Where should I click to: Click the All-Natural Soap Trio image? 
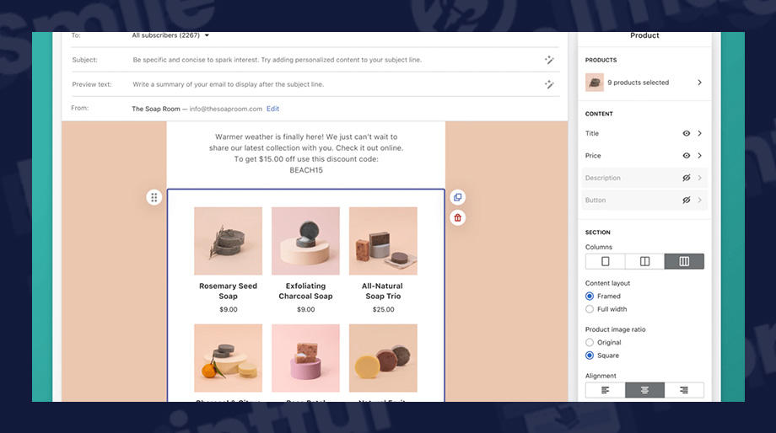pos(383,241)
